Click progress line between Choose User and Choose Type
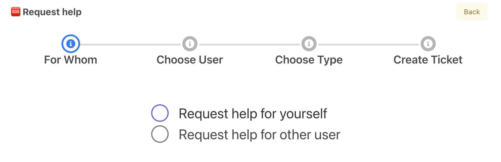Image resolution: width=501 pixels, height=162 pixels. pyautogui.click(x=249, y=45)
